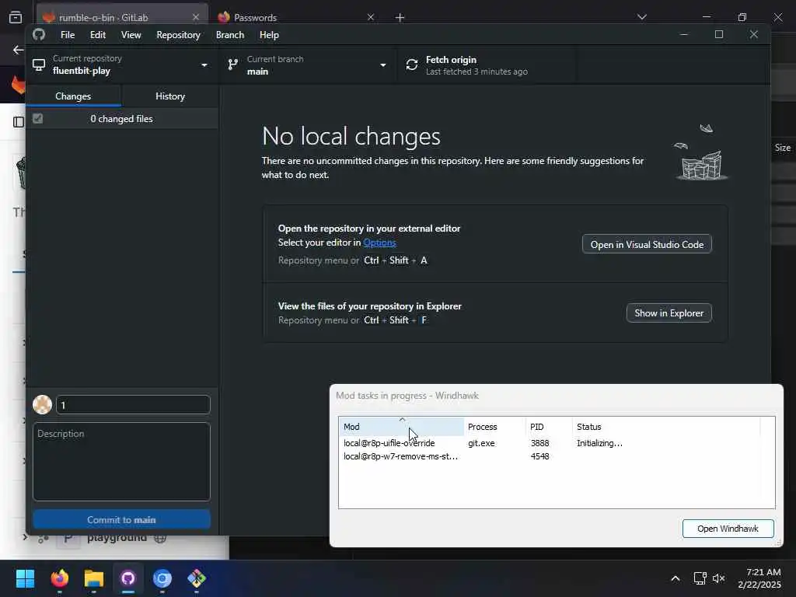The height and width of the screenshot is (597, 796).
Task: Switch to the History tab
Action: 170,96
